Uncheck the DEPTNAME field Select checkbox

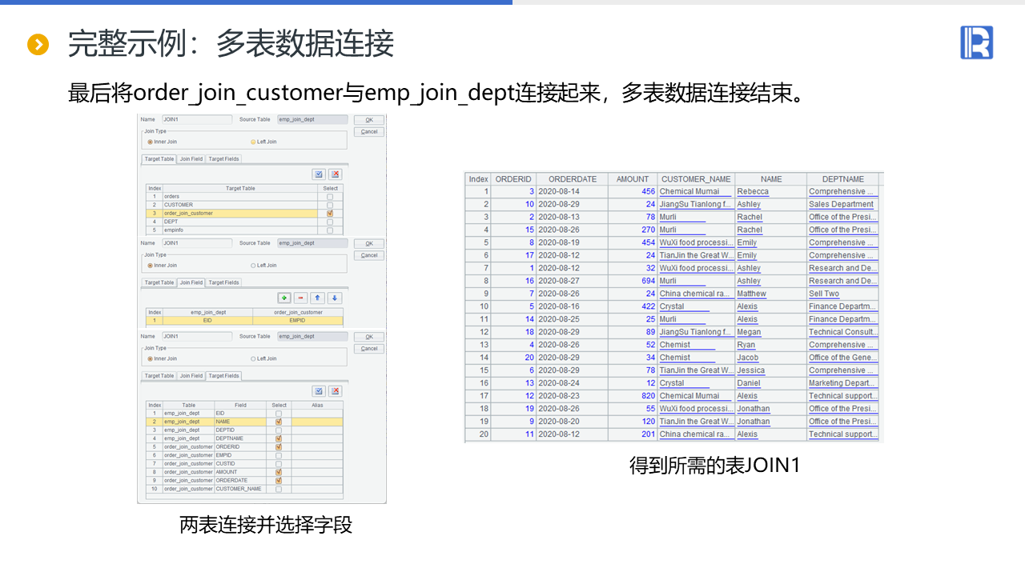[279, 438]
